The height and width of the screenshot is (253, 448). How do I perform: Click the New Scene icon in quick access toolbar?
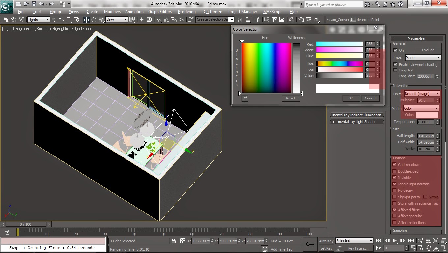click(x=19, y=4)
